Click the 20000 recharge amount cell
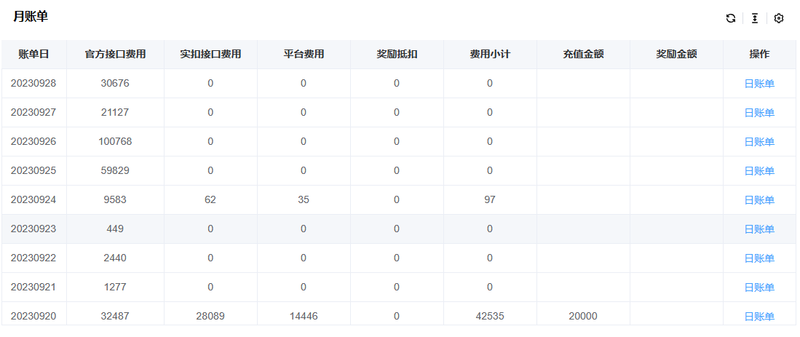 point(583,317)
